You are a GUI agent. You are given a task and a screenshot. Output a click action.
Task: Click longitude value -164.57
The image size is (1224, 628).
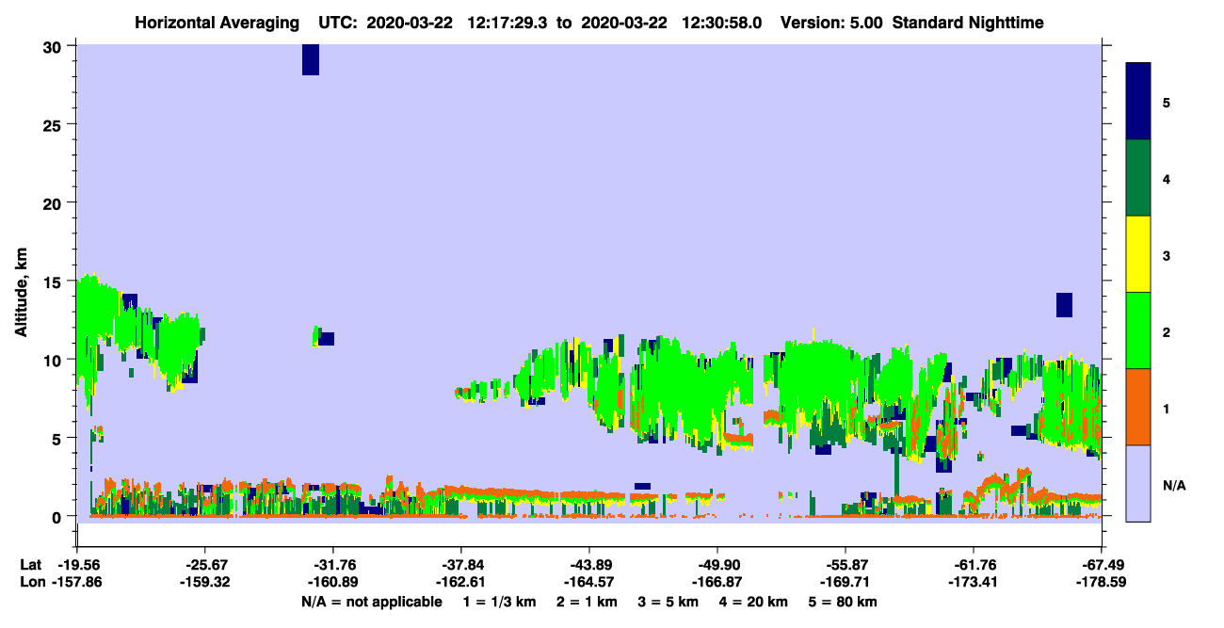click(589, 583)
